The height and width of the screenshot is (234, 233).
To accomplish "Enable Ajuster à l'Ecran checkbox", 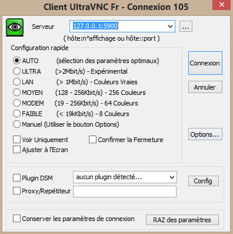I will [16, 150].
